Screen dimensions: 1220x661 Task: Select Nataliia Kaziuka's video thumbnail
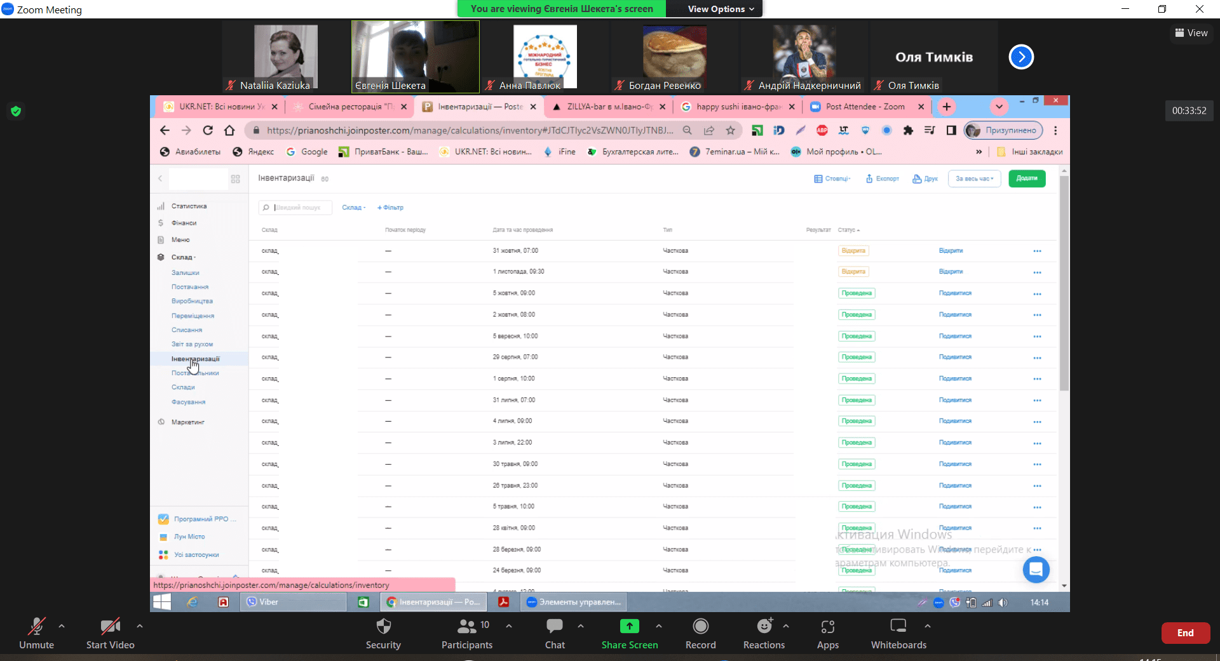click(285, 57)
